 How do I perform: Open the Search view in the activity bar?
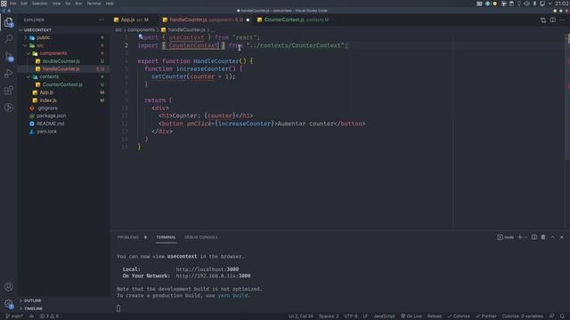pyautogui.click(x=9, y=38)
